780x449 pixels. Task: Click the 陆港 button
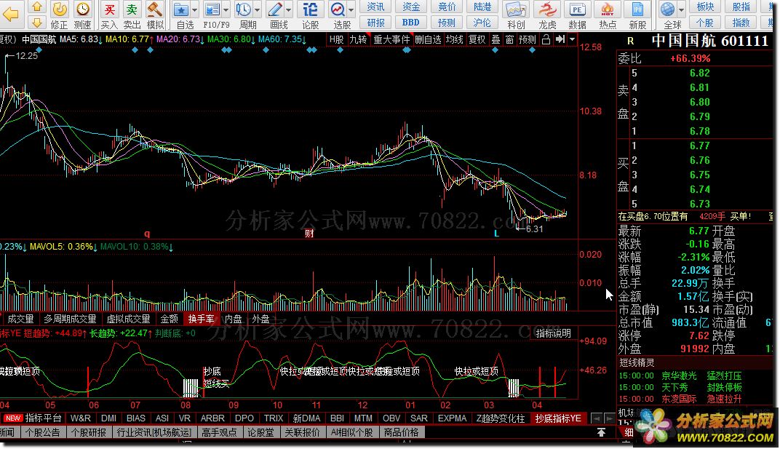pyautogui.click(x=482, y=7)
